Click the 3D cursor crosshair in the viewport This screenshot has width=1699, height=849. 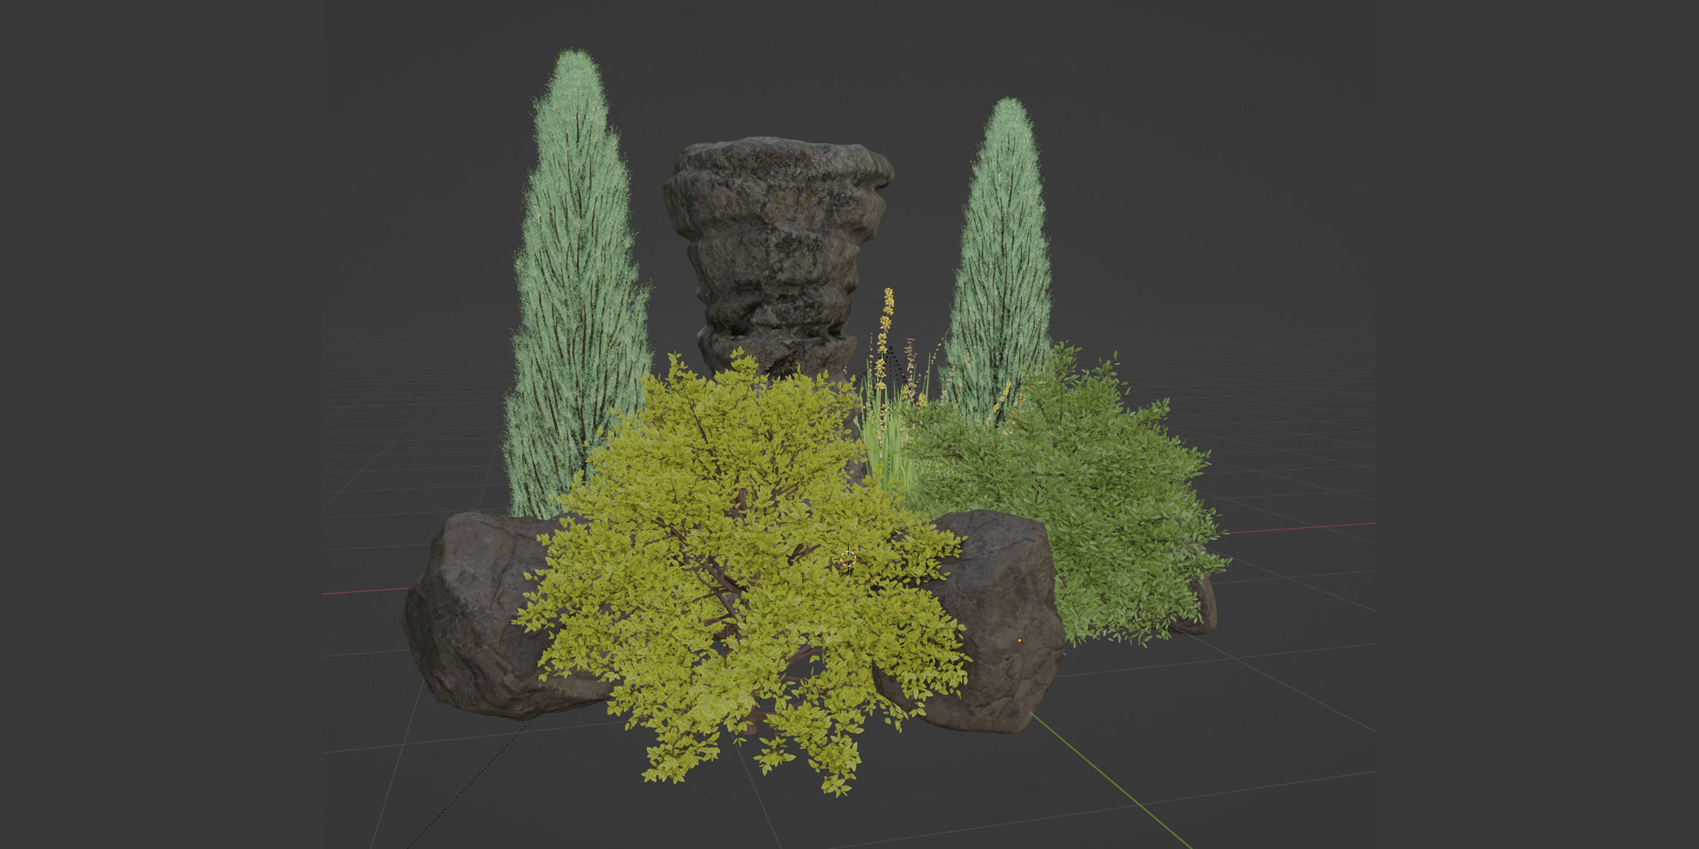click(848, 560)
